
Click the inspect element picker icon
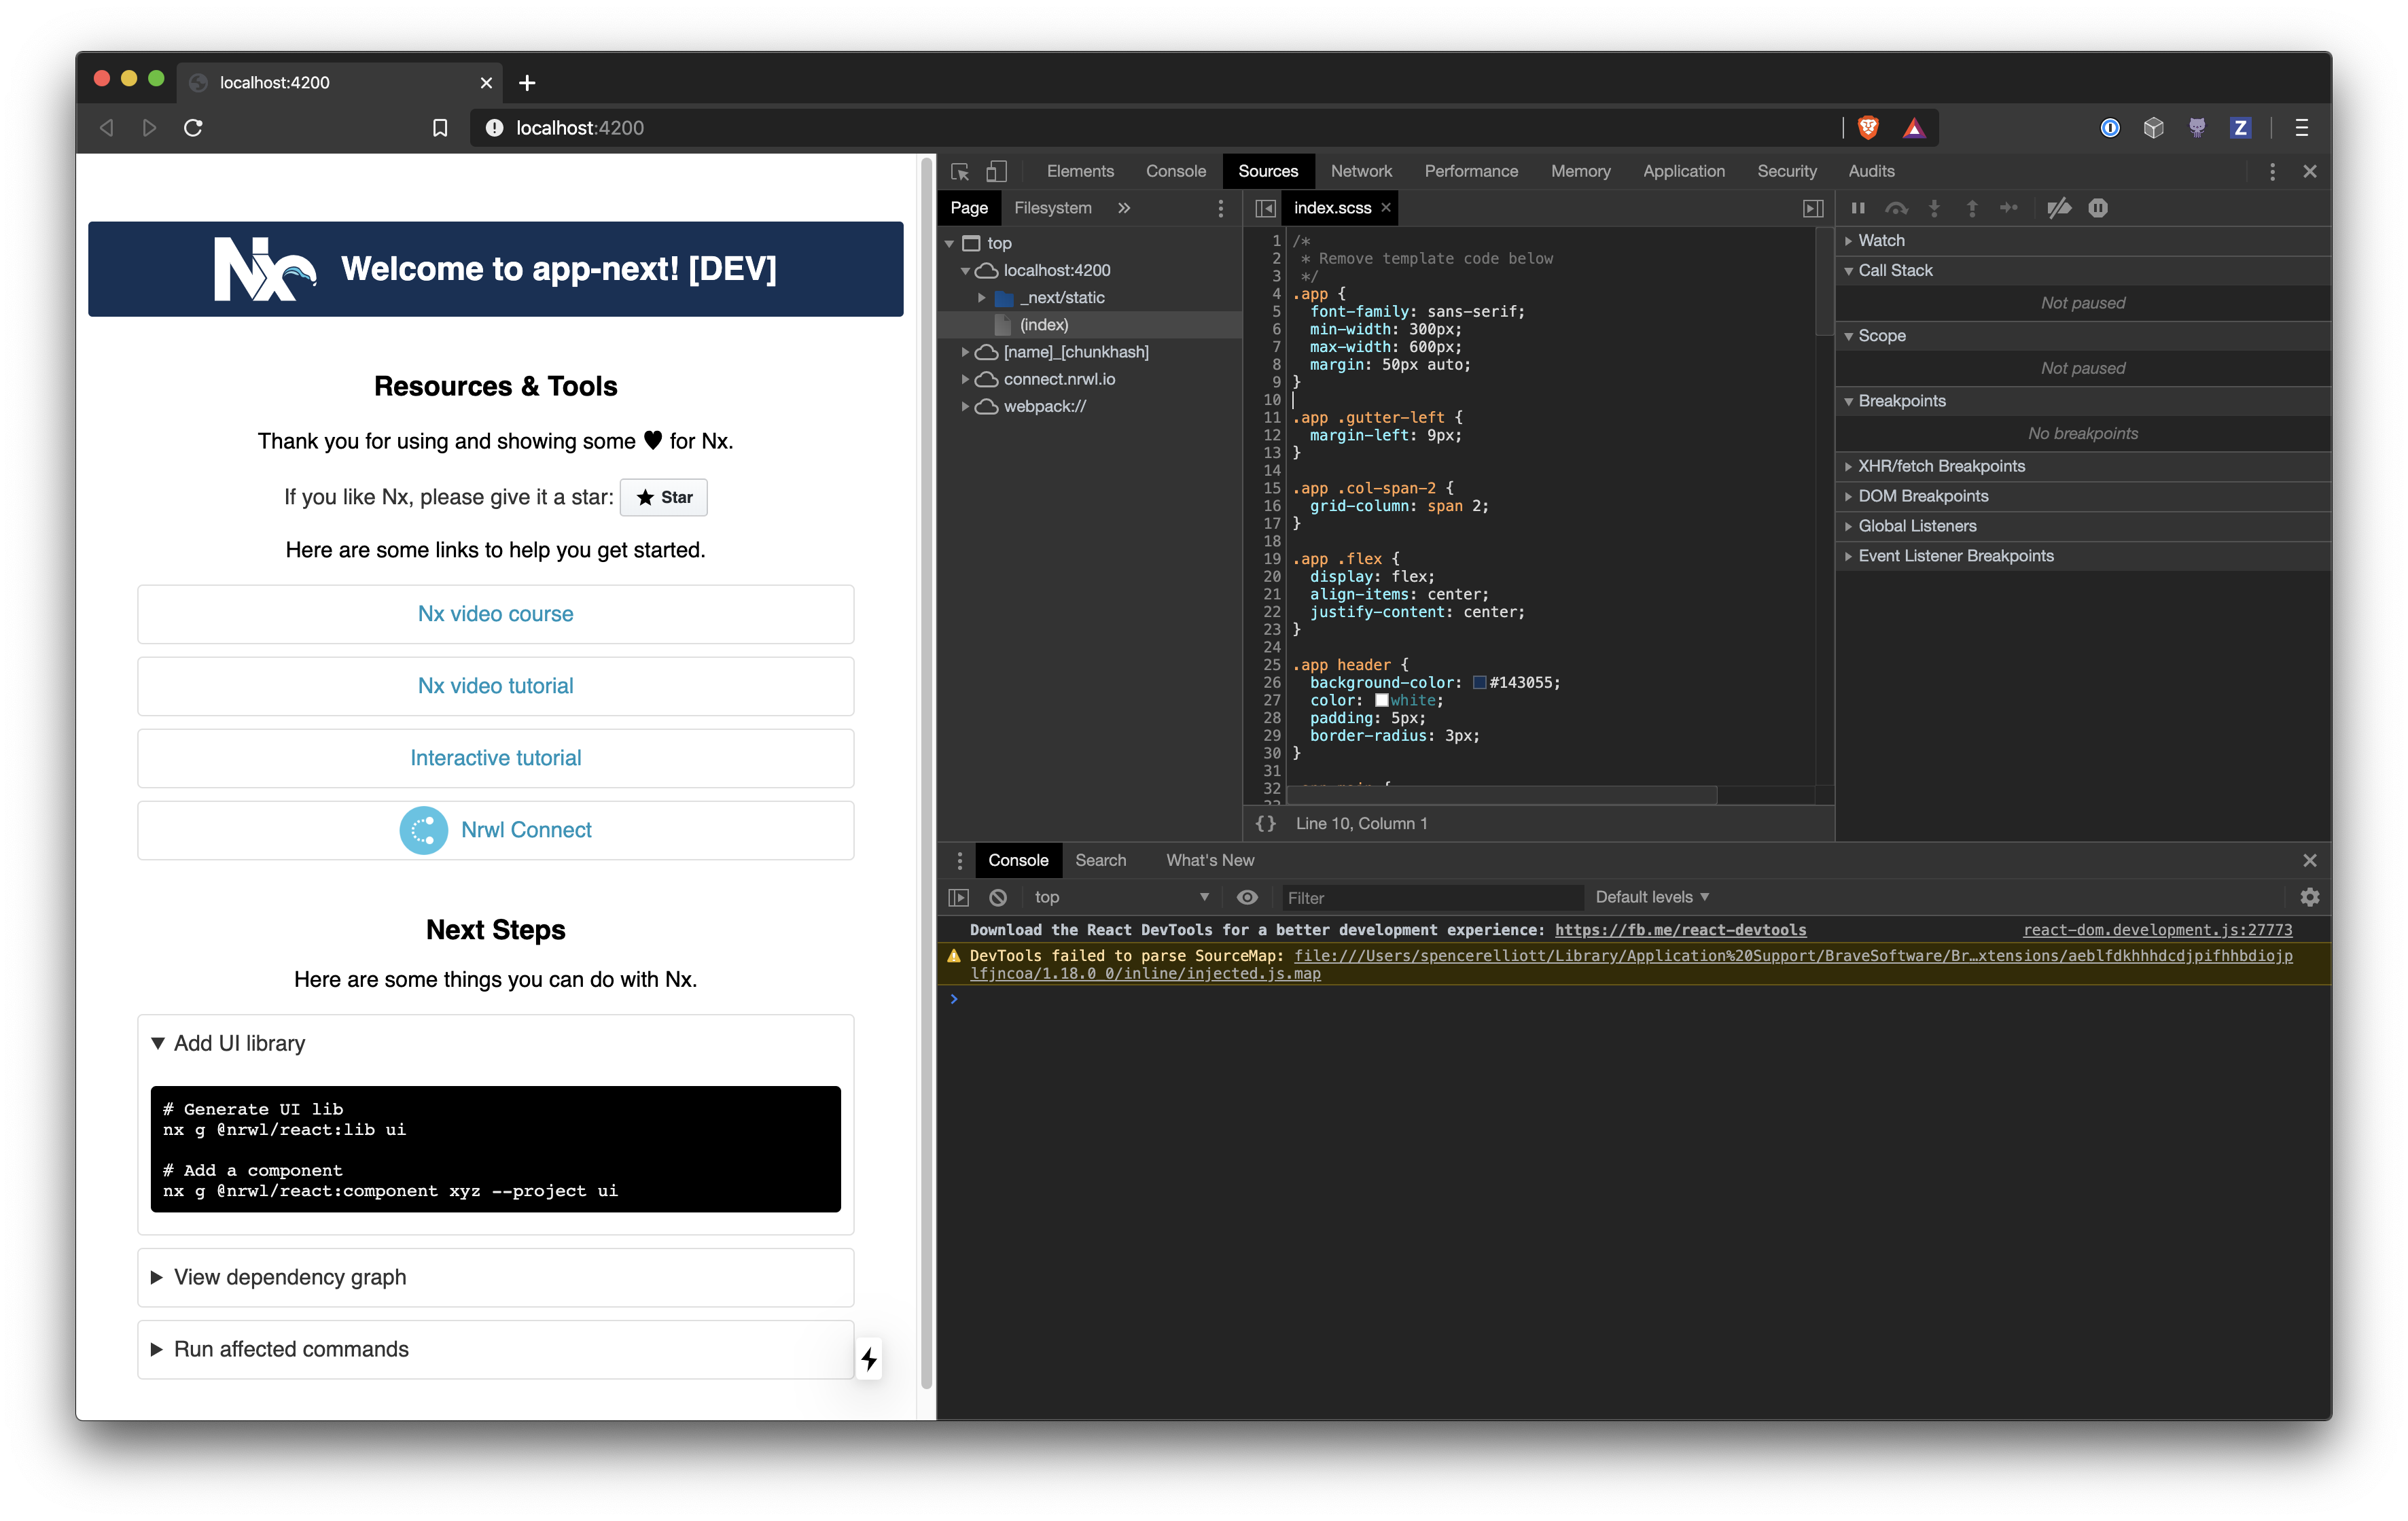(959, 171)
